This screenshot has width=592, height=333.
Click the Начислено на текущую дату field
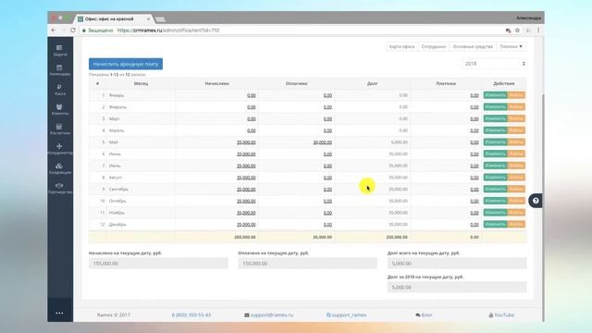158,263
